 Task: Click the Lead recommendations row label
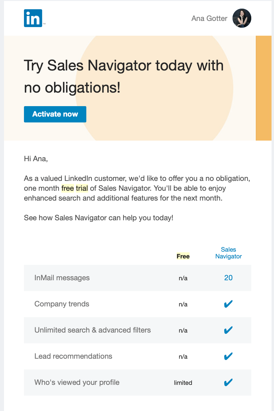pyautogui.click(x=73, y=356)
